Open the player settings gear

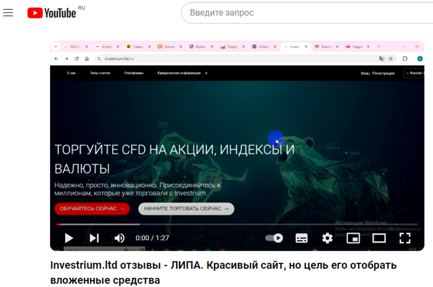[x=327, y=238]
